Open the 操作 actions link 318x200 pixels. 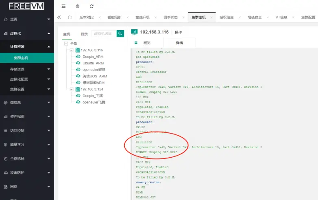coord(178,32)
